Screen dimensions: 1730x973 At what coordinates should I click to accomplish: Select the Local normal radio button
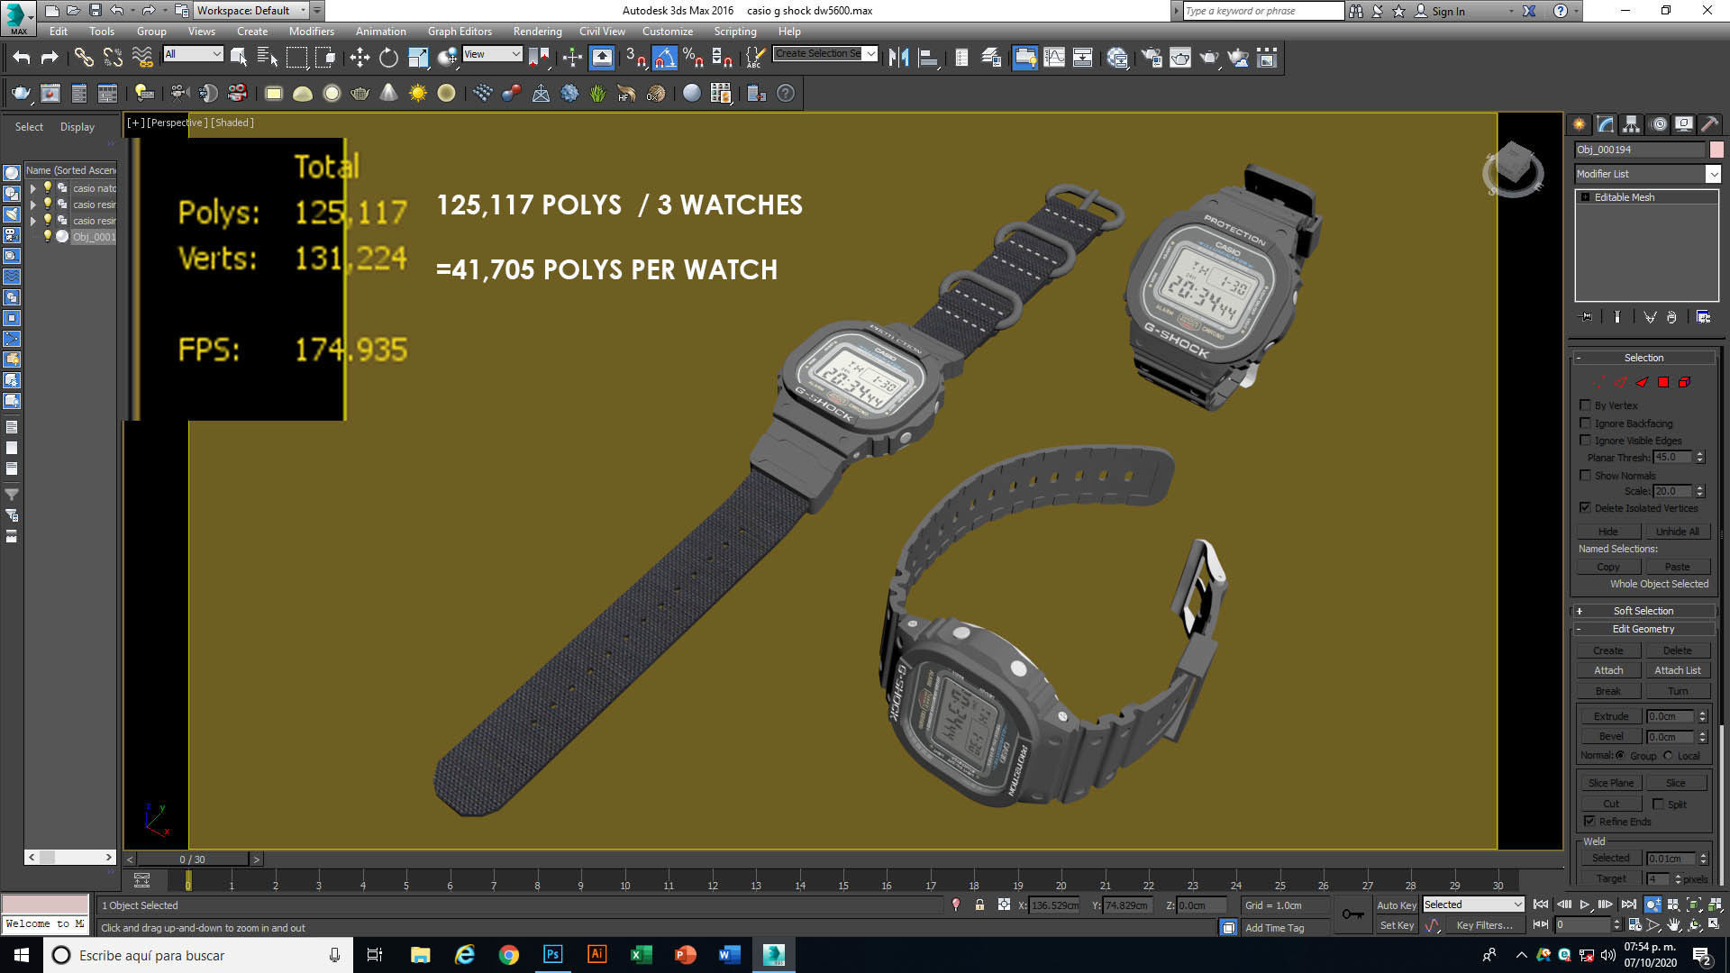tap(1668, 755)
